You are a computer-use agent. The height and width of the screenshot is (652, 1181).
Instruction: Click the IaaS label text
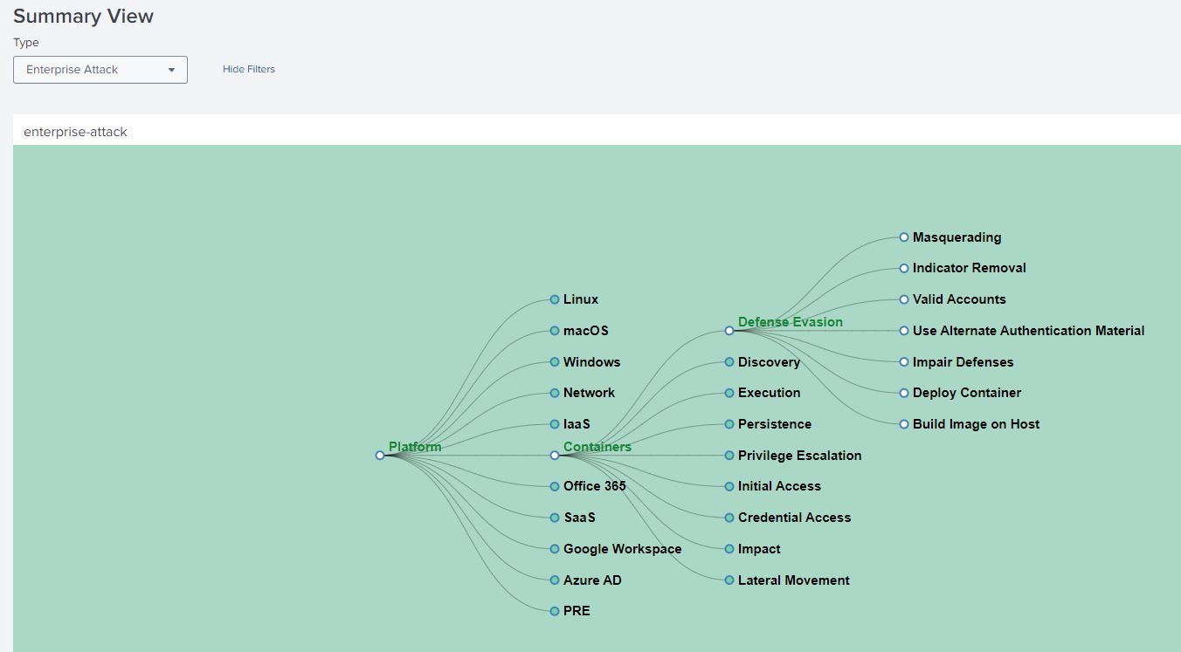click(577, 424)
